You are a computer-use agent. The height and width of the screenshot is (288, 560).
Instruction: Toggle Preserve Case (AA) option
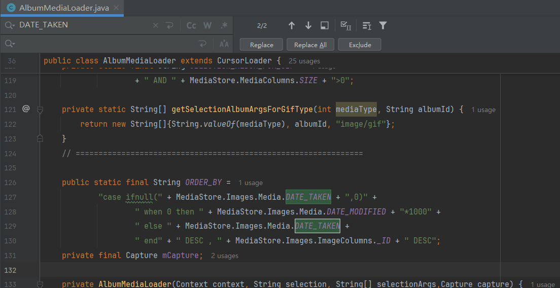click(224, 44)
